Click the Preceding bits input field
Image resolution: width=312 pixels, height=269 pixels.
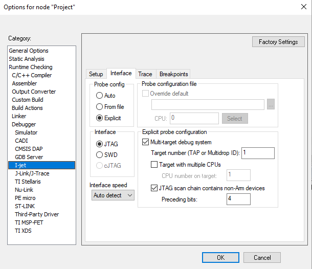click(x=238, y=199)
